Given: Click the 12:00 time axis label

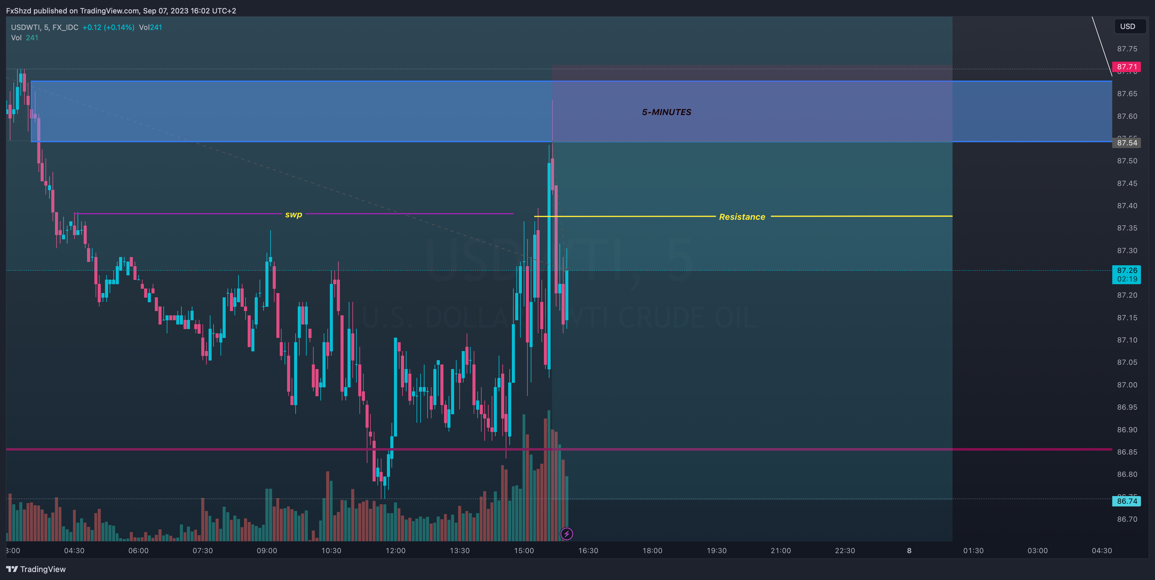Looking at the screenshot, I should (x=395, y=550).
